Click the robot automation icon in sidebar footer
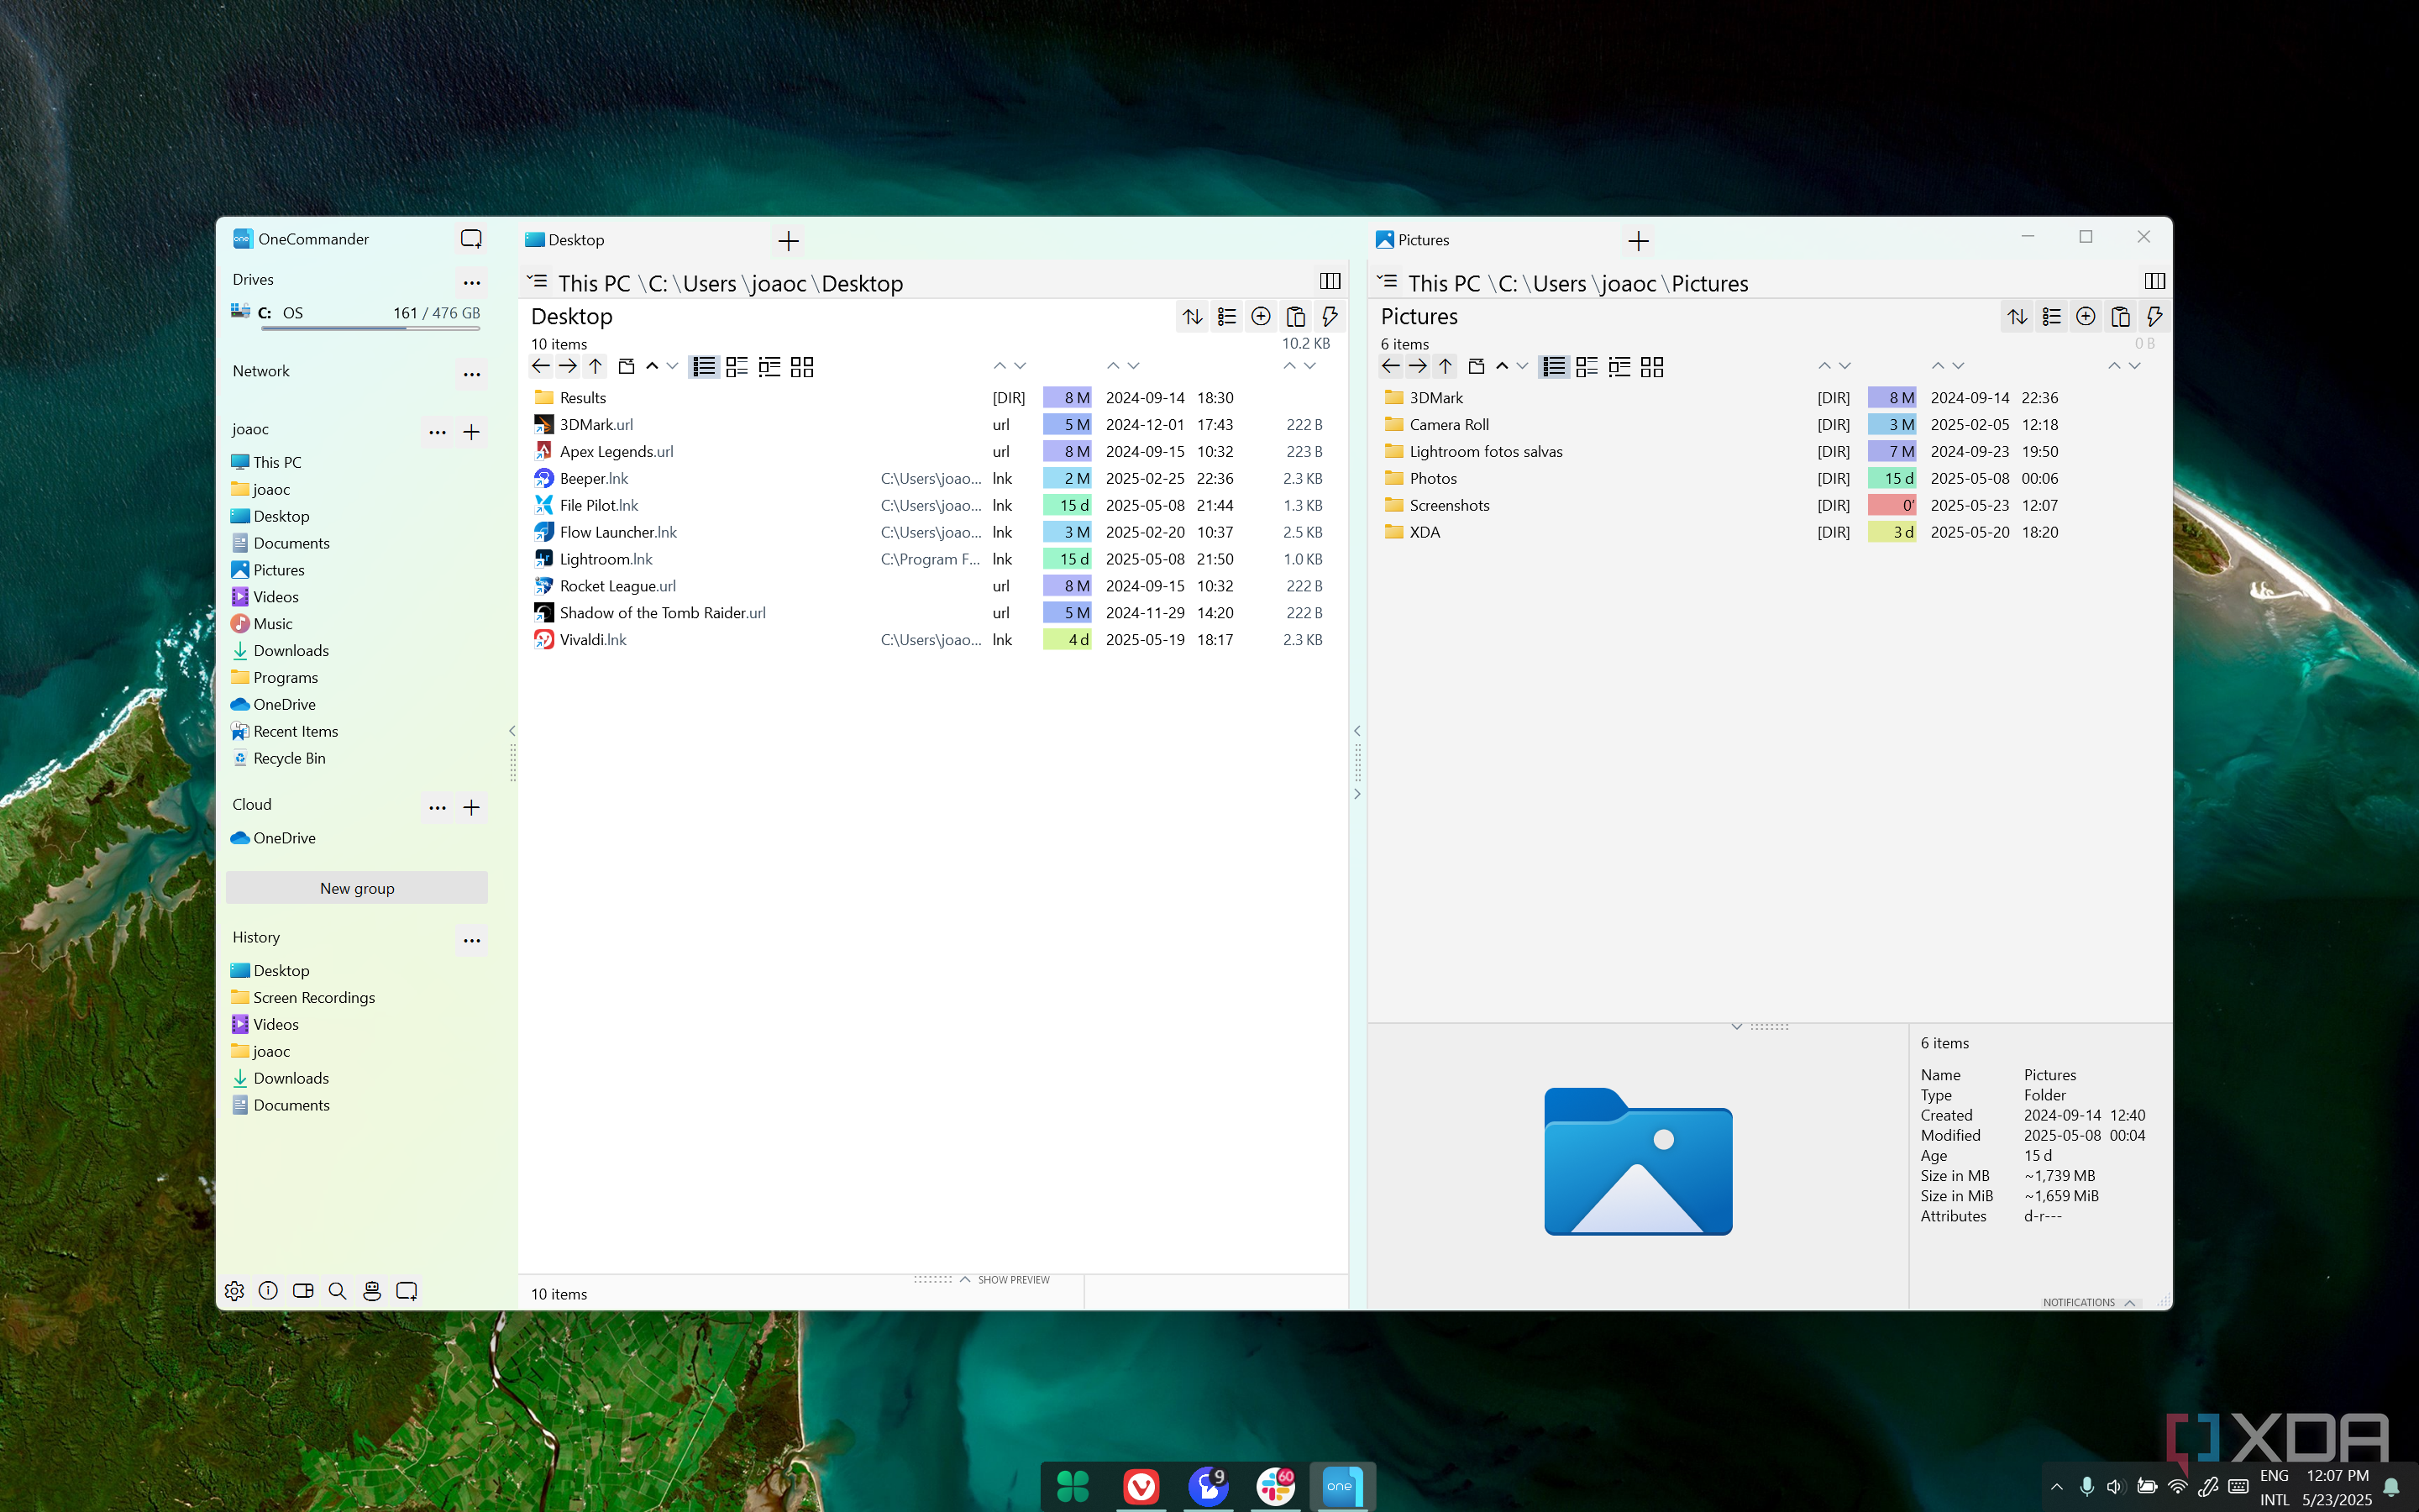This screenshot has width=2419, height=1512. click(x=372, y=1291)
